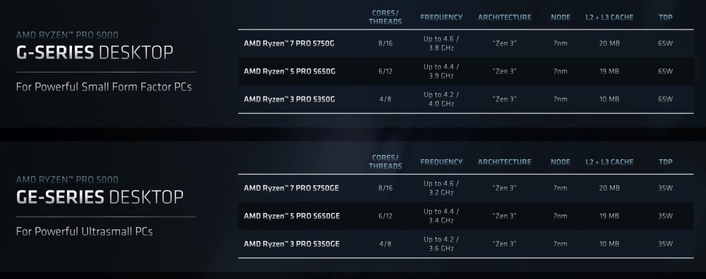Image resolution: width=706 pixels, height=279 pixels.
Task: Click the top table's ARCHITECTURE column header
Action: [505, 18]
